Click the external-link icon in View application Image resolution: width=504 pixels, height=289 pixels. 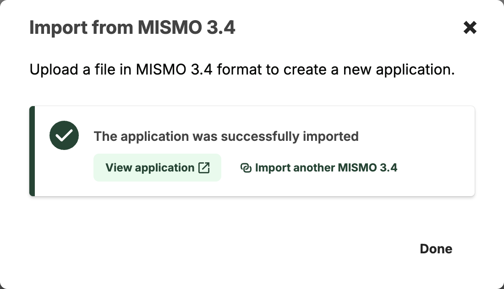click(204, 168)
